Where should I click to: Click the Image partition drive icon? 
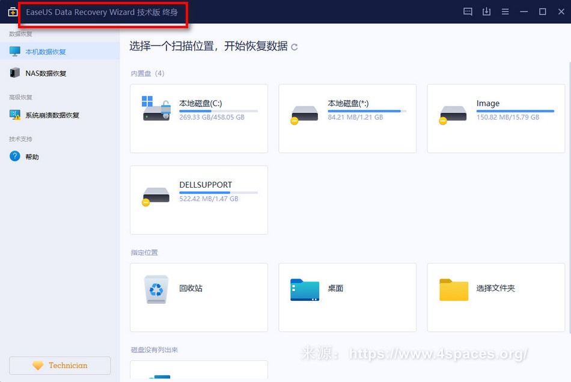[453, 114]
